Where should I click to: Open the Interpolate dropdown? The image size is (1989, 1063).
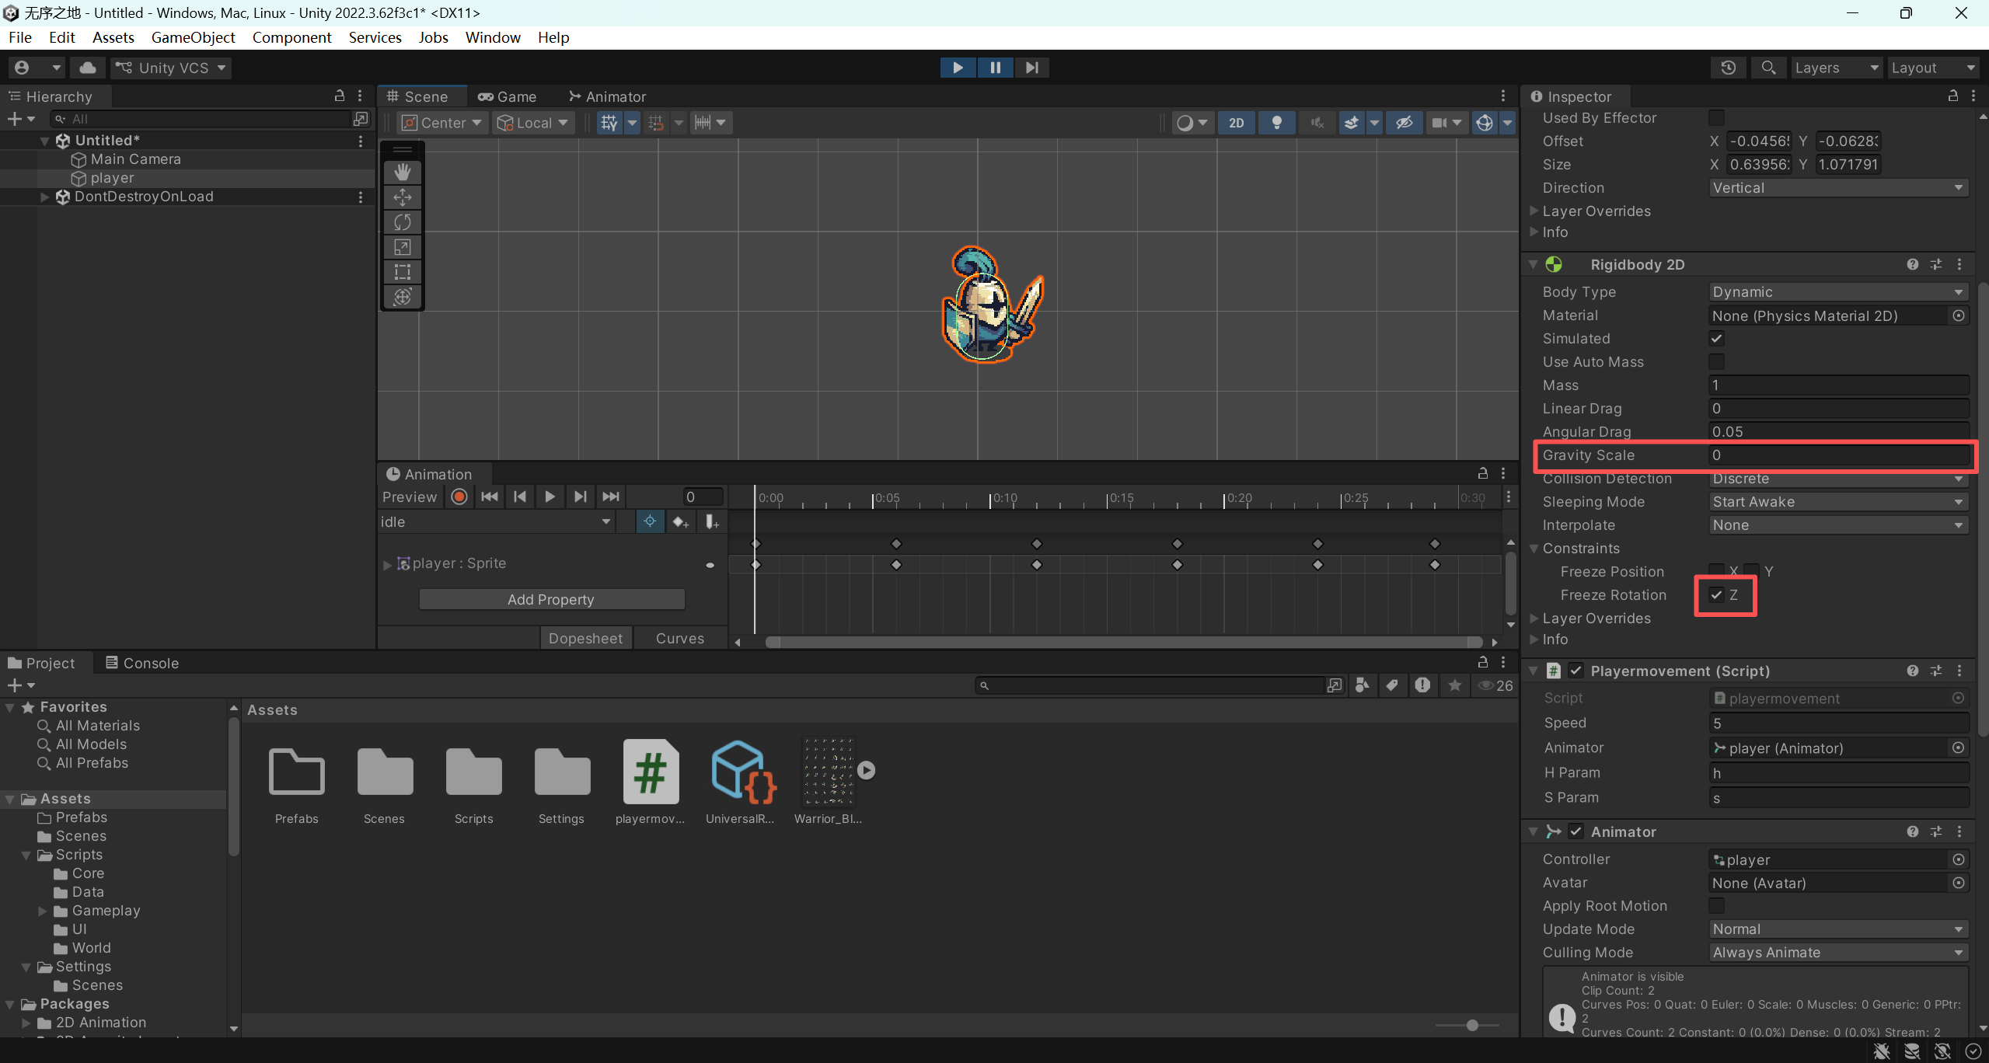(x=1838, y=525)
